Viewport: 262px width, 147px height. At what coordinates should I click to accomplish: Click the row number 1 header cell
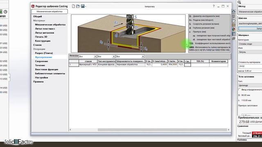[x=74, y=65]
